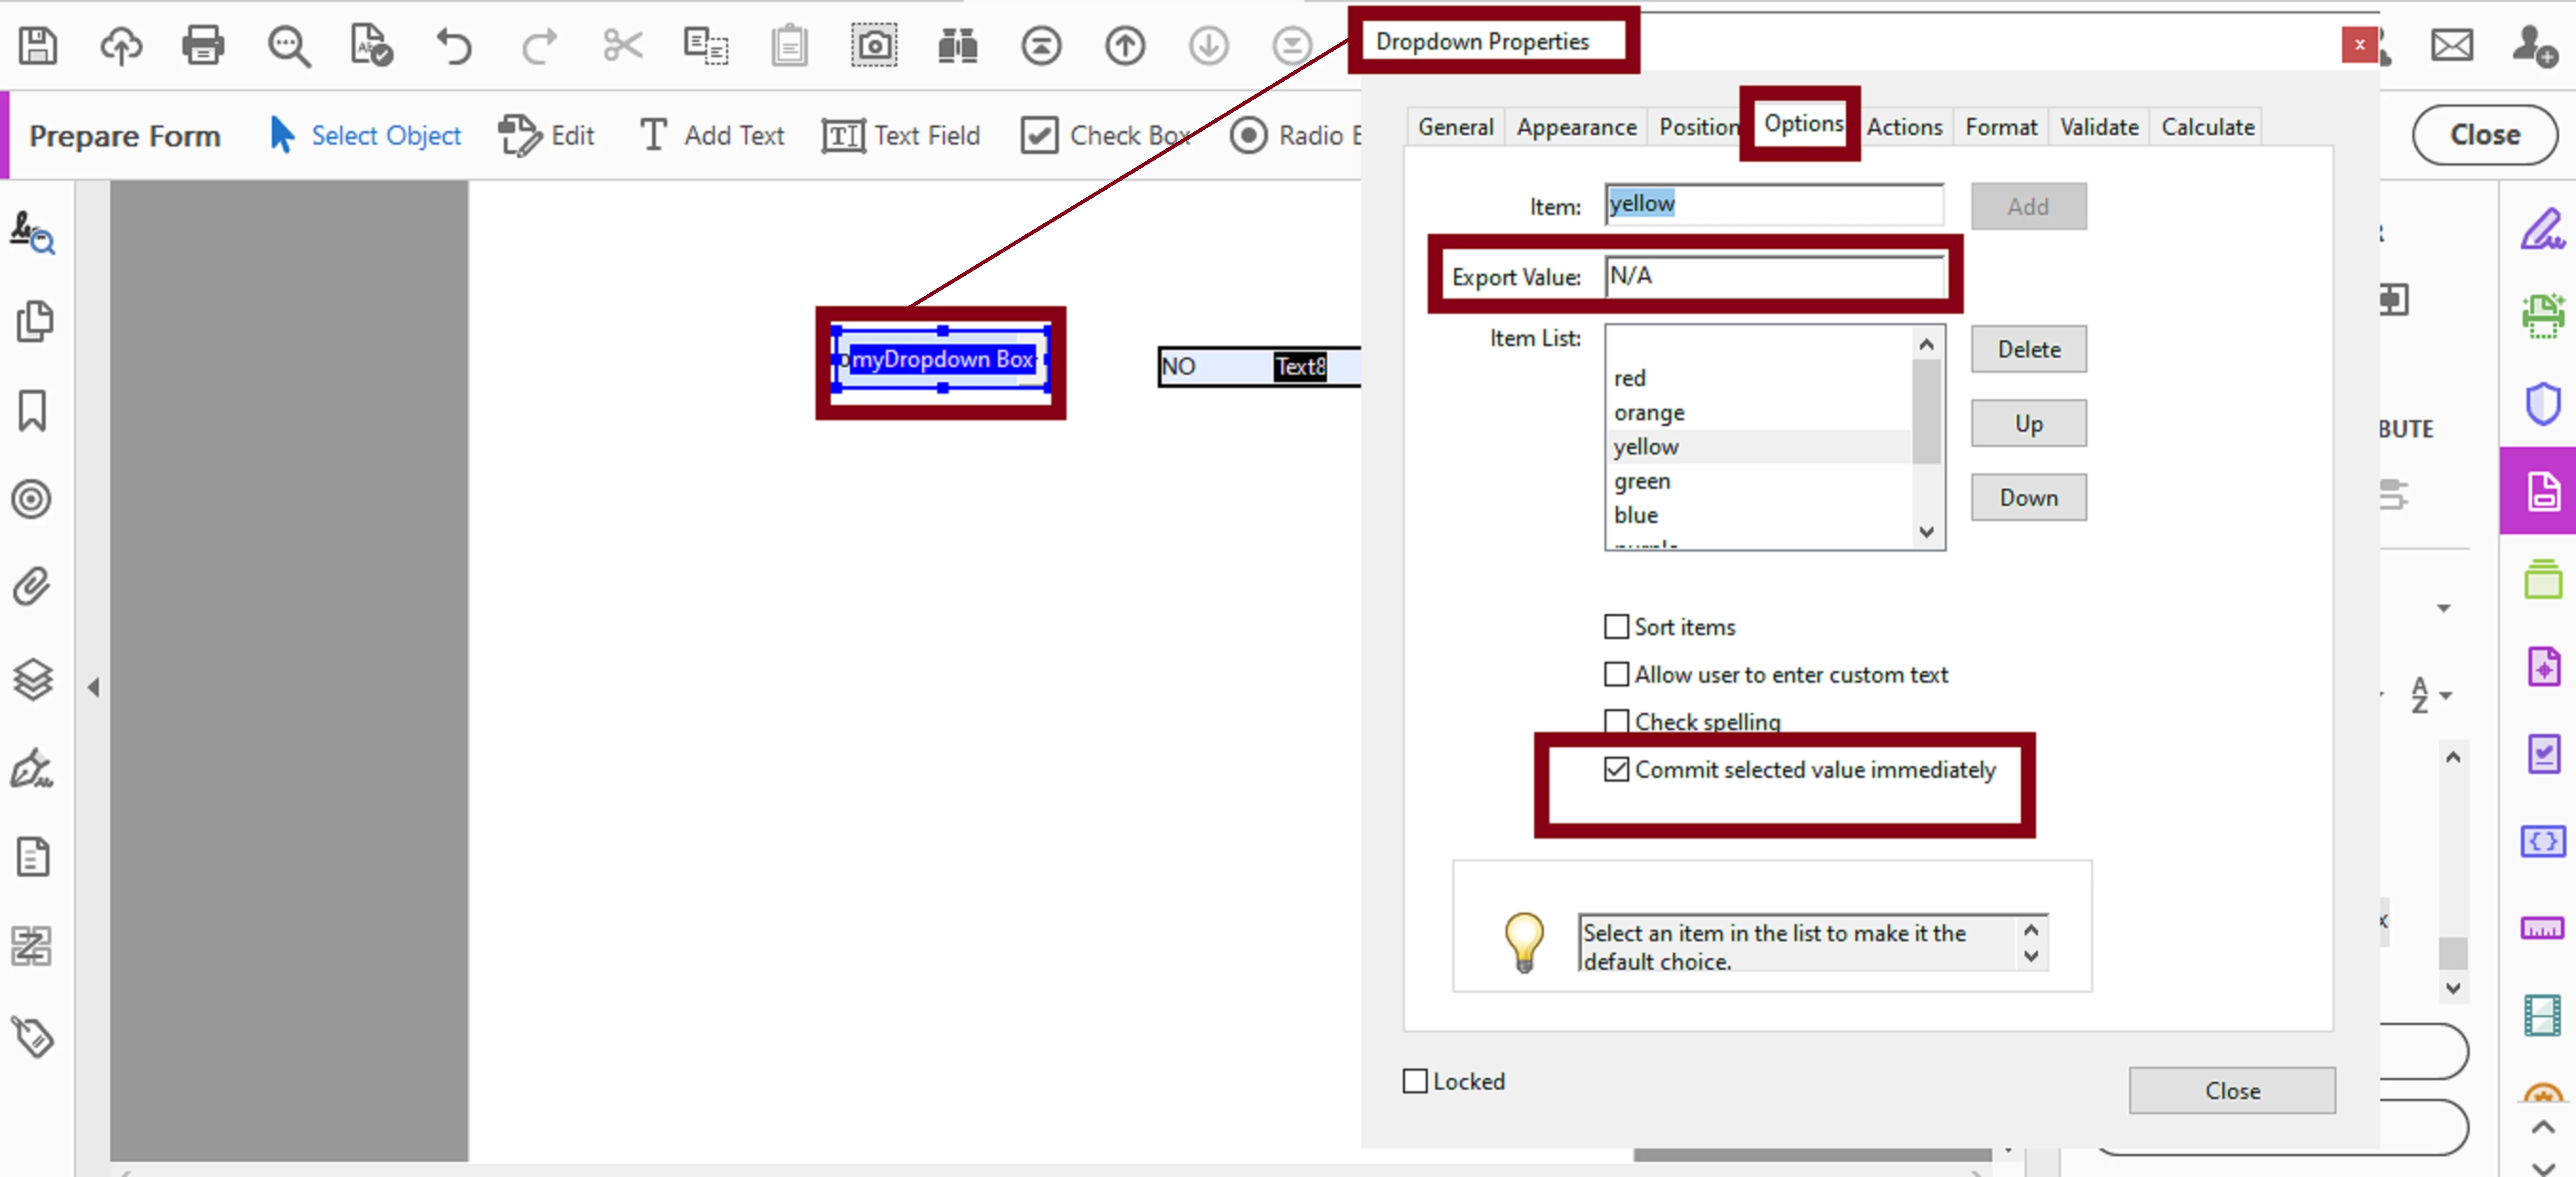This screenshot has width=2576, height=1177.
Task: Close the Dropdown Properties dialog button
Action: point(2232,1090)
